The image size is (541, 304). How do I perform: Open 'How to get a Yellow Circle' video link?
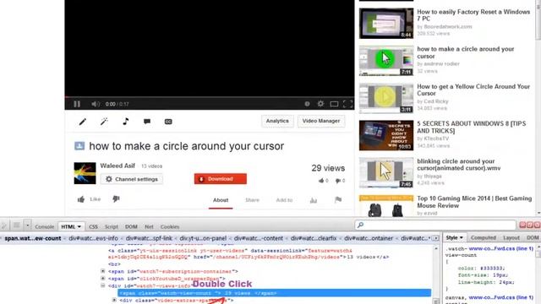473,90
